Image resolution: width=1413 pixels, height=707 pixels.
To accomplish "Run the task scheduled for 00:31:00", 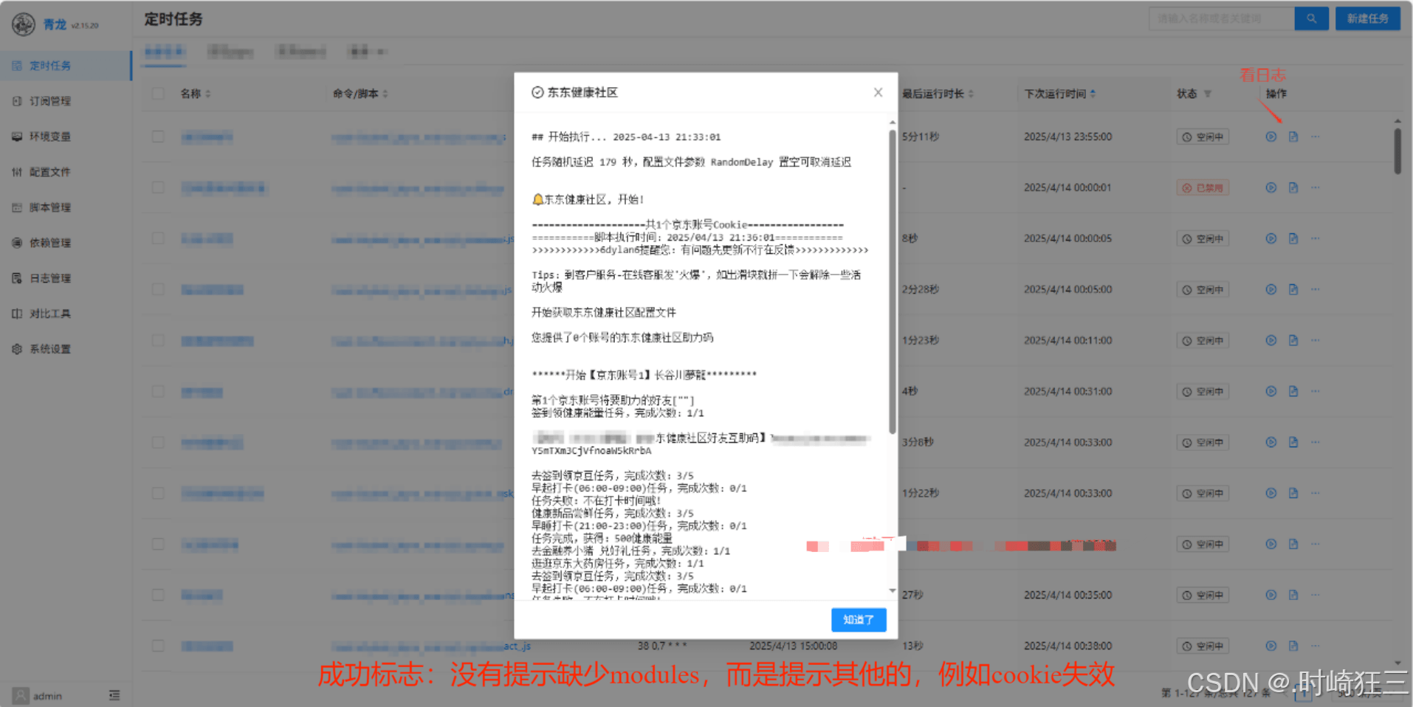I will pos(1271,391).
